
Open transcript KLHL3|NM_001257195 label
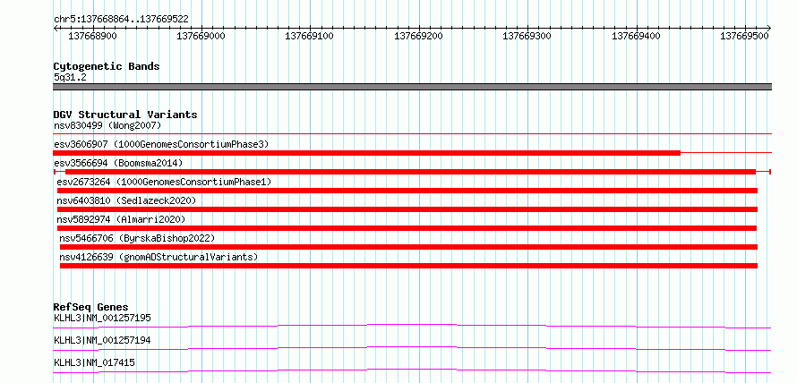102,318
